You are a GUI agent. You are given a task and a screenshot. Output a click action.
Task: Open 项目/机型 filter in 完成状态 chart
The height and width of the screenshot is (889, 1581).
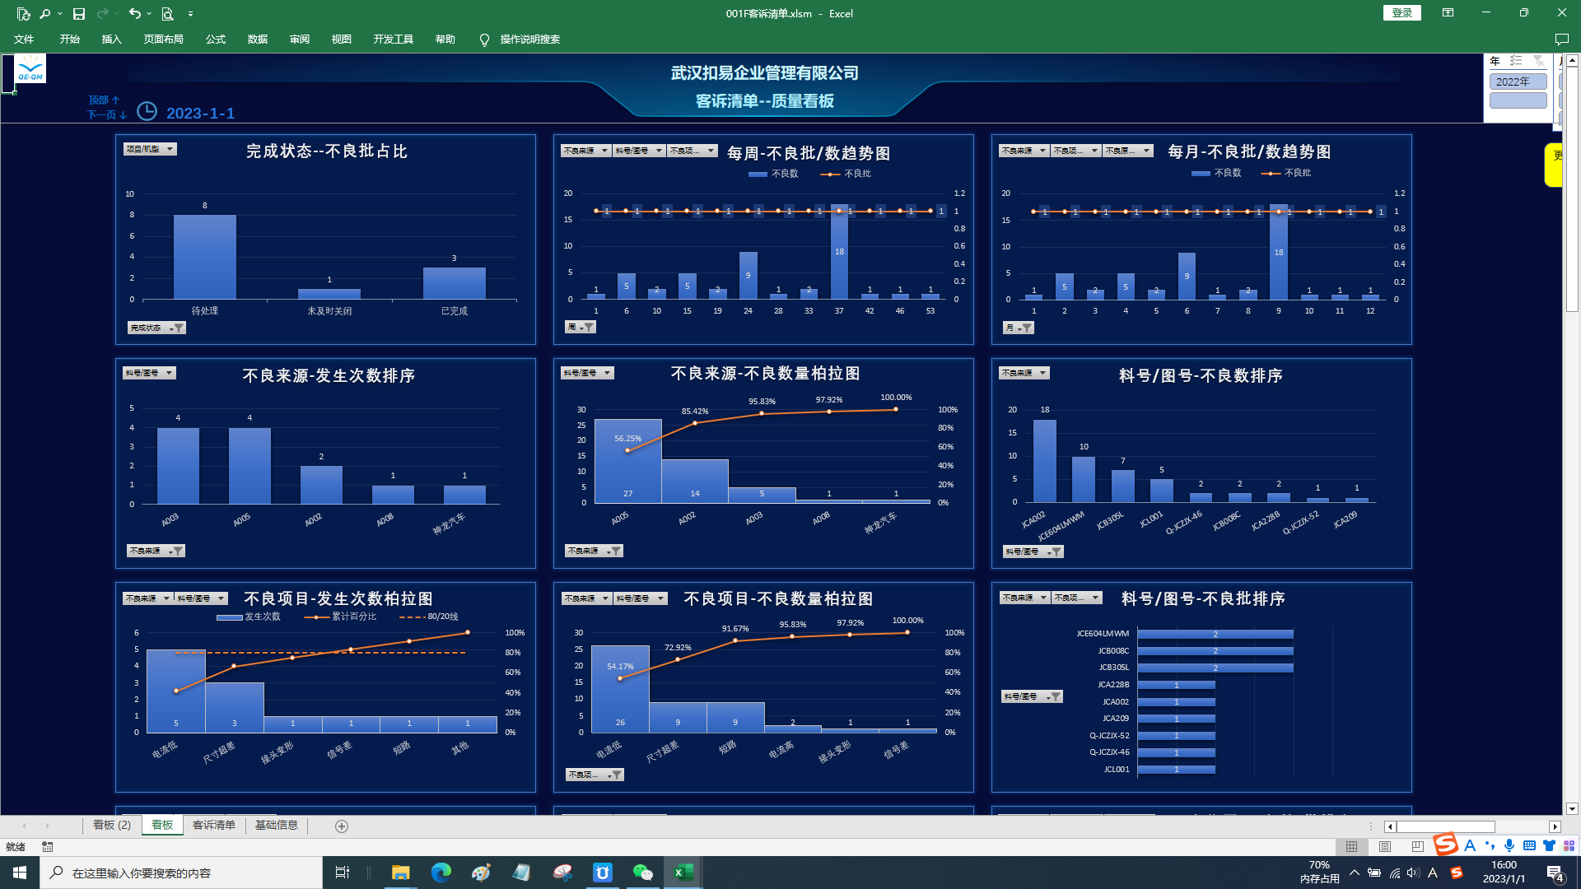(x=150, y=149)
